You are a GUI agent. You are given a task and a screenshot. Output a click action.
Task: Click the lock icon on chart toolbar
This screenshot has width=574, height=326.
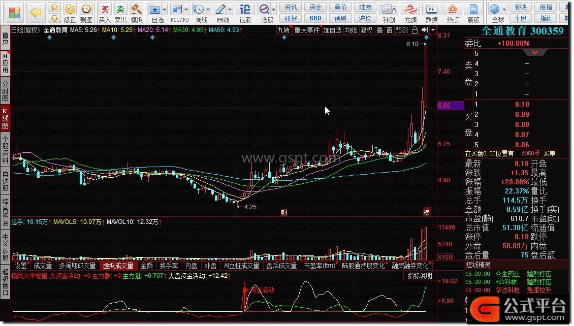(x=415, y=30)
